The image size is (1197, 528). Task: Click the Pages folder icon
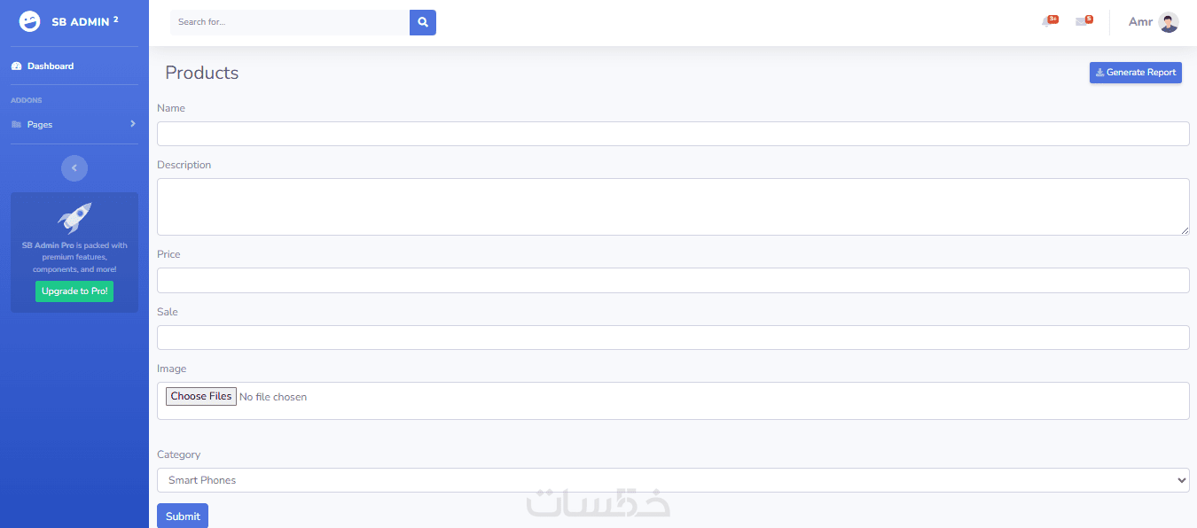click(16, 125)
